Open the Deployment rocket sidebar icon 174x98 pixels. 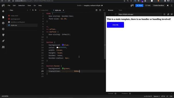(3, 41)
